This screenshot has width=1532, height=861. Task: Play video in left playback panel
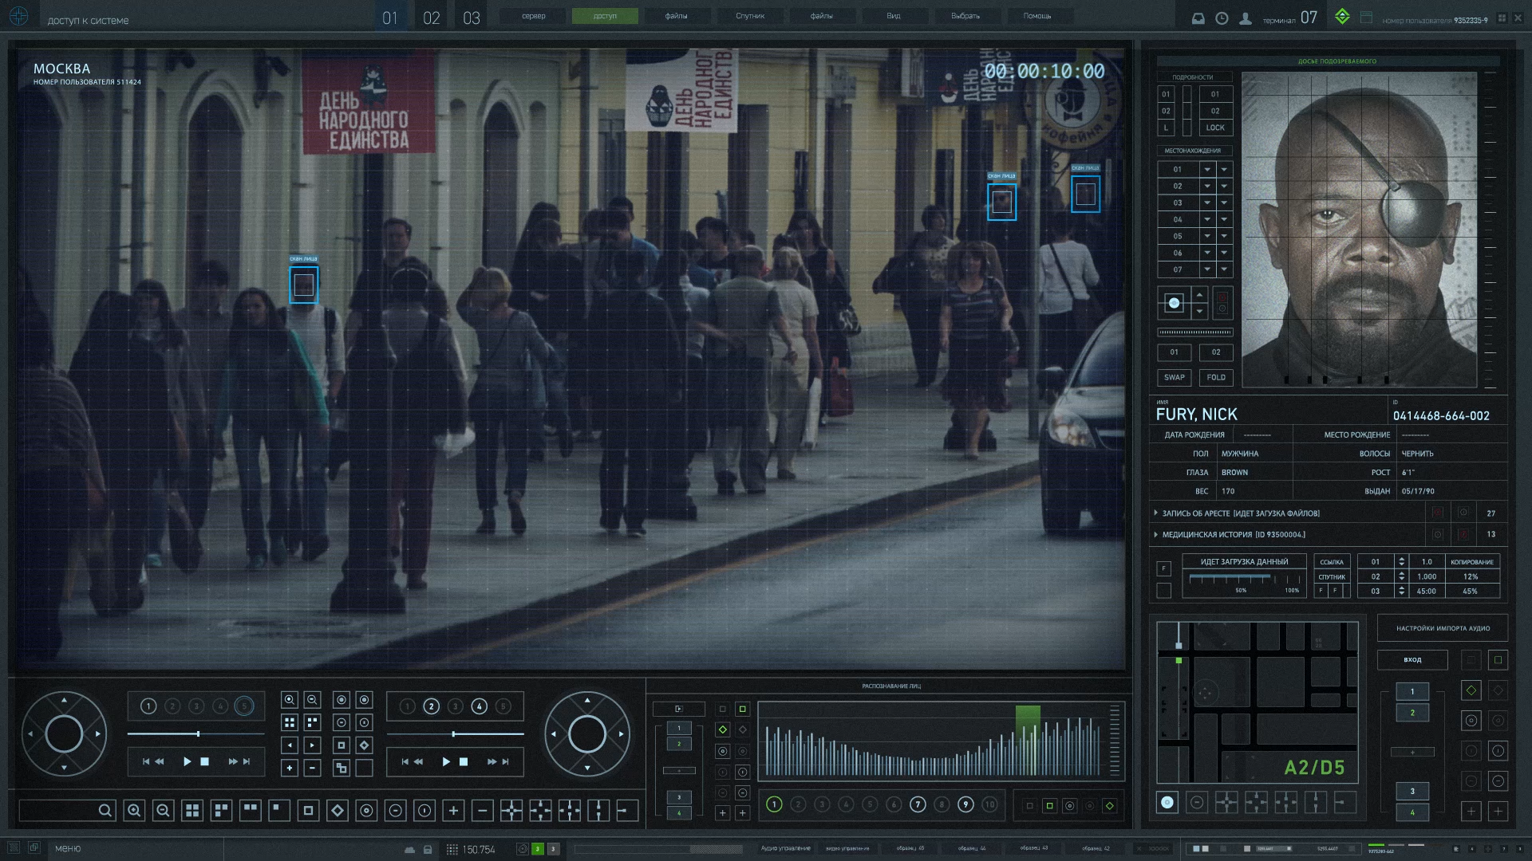187,762
